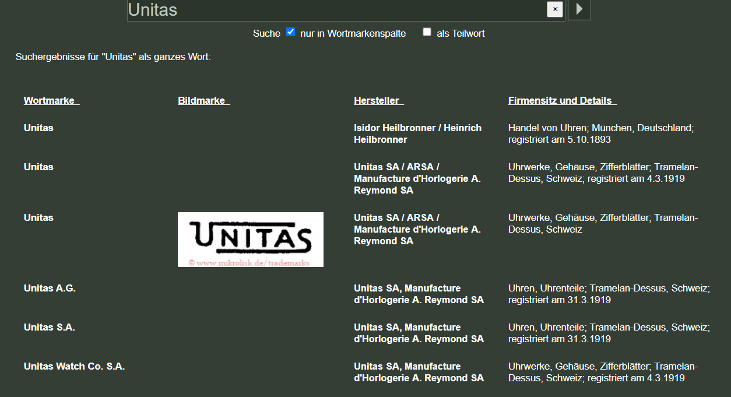Click 'Unitas A.G.' wordmark entry
731x397 pixels.
[x=50, y=288]
